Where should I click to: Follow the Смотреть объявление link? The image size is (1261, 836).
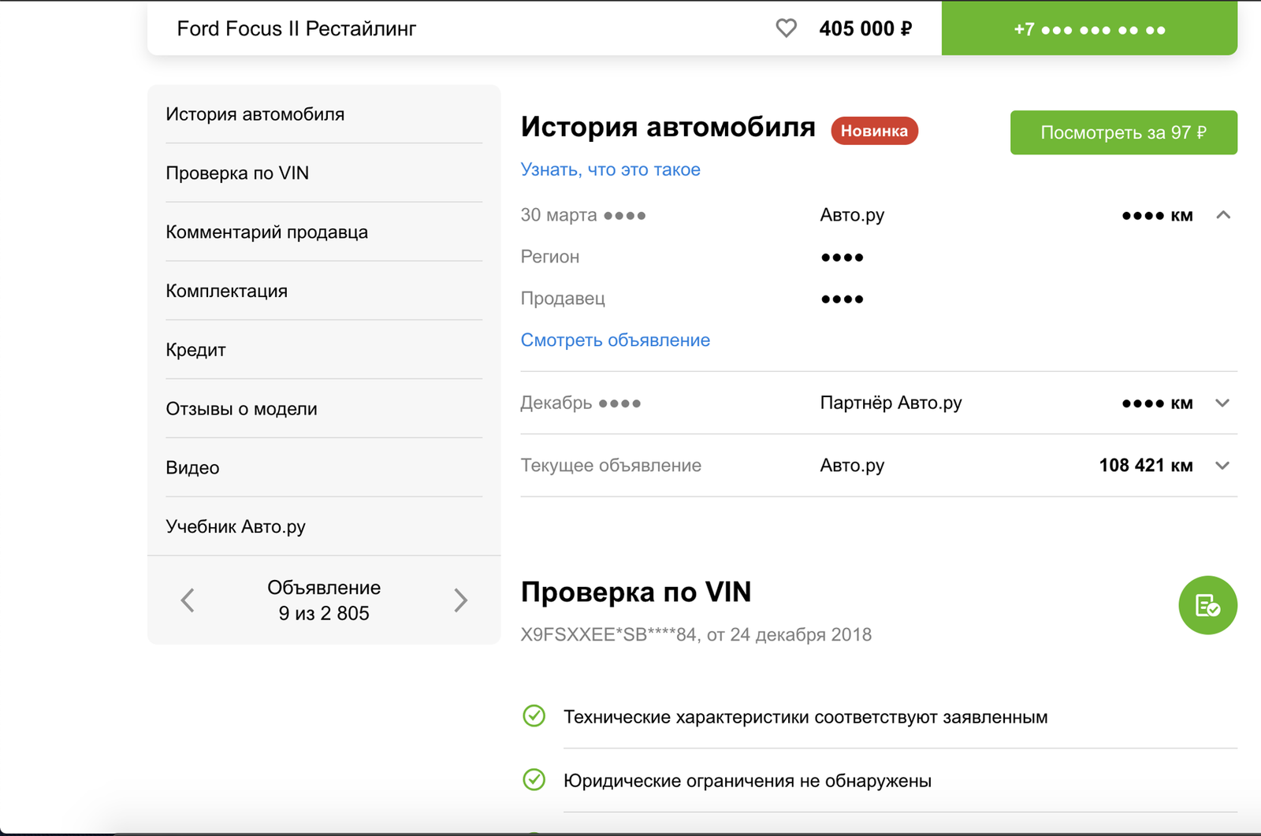(x=615, y=340)
